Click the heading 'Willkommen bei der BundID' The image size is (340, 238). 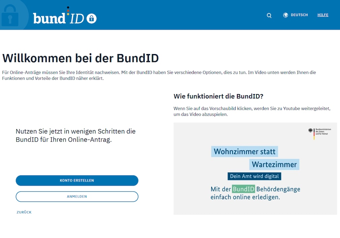(x=80, y=58)
